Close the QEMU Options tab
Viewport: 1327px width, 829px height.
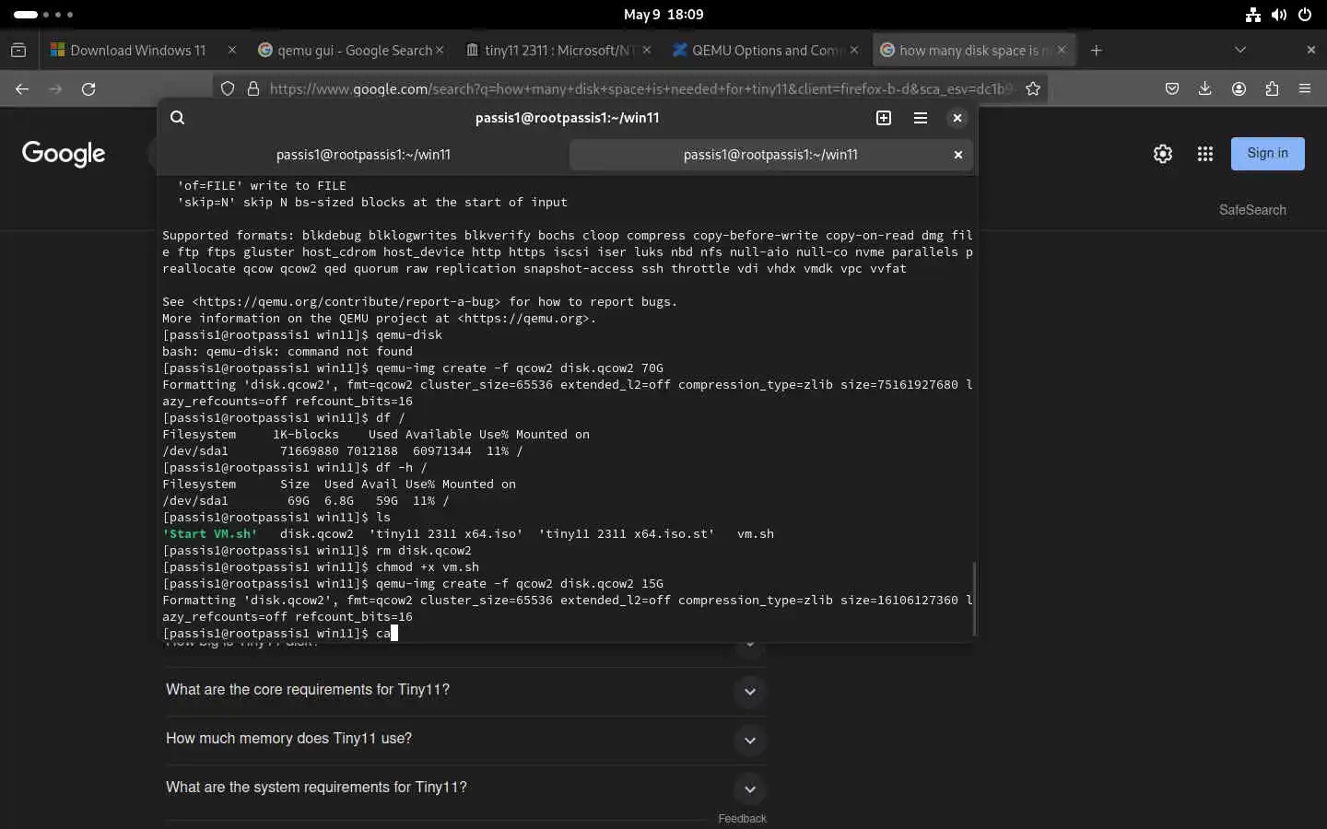(x=854, y=51)
